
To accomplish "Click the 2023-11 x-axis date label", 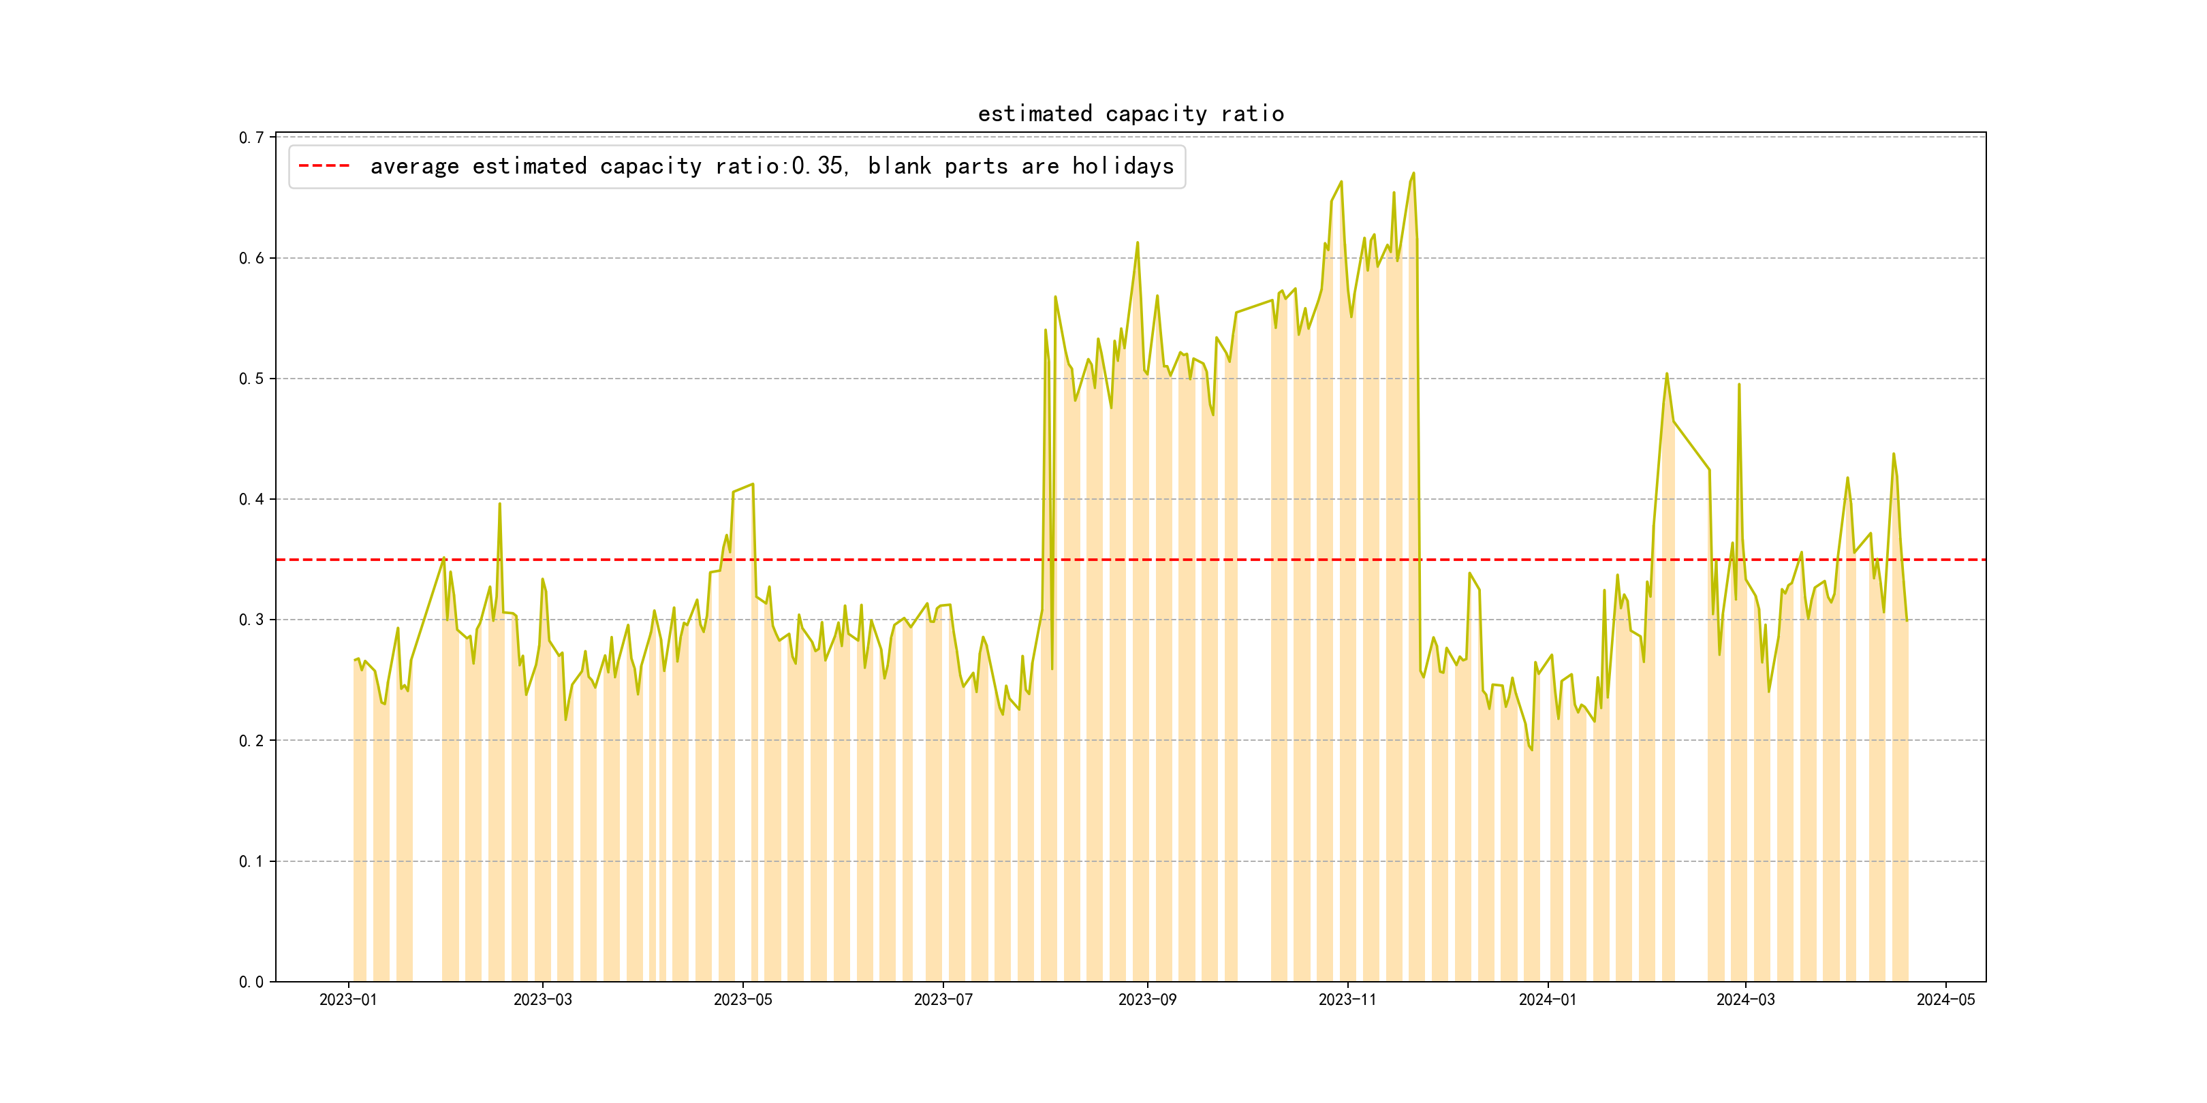I will 1347,1000.
